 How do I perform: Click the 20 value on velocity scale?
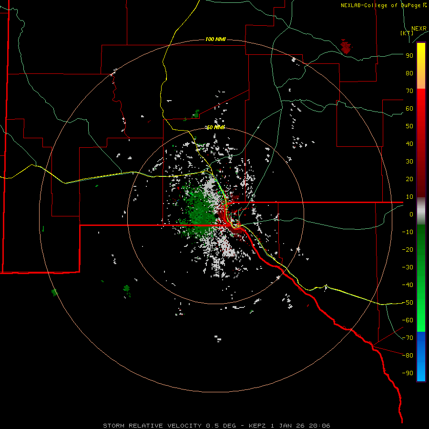pos(409,179)
